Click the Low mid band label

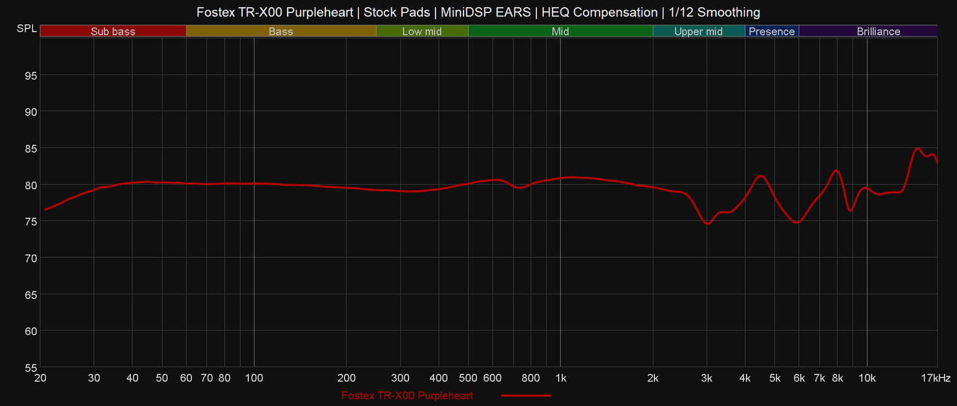(x=422, y=32)
